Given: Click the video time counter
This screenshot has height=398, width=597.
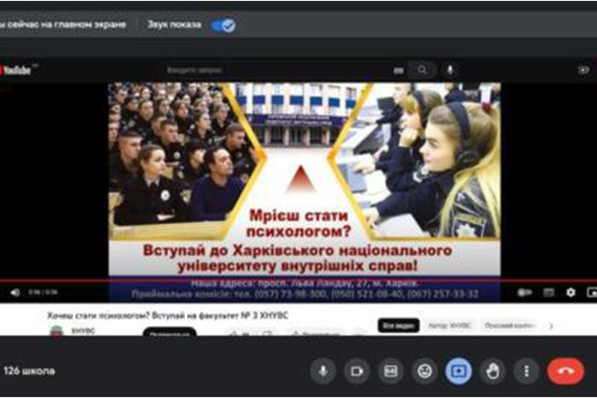Looking at the screenshot, I should [x=43, y=292].
